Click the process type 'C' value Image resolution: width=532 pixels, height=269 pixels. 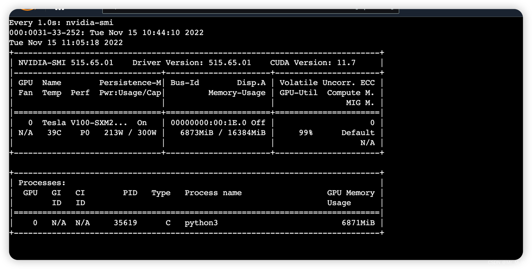[x=168, y=223]
